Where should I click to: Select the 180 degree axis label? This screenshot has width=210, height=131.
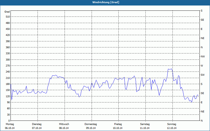point(8,84)
